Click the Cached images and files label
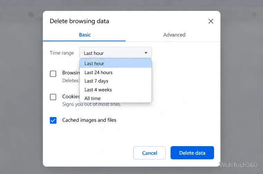The width and height of the screenshot is (263, 174). [x=89, y=120]
